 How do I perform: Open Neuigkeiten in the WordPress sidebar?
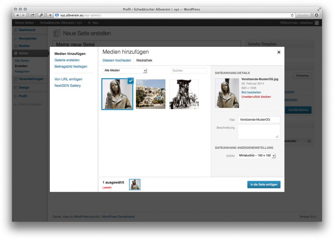click(x=28, y=39)
